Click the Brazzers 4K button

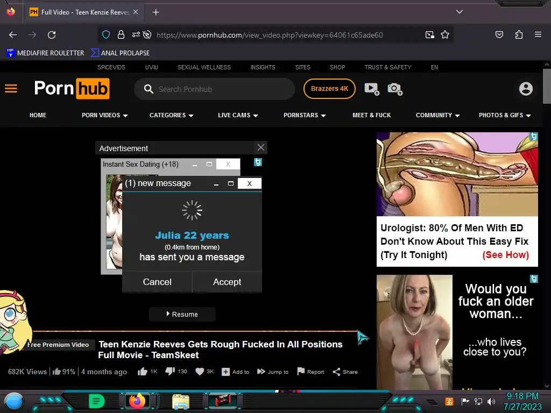329,89
